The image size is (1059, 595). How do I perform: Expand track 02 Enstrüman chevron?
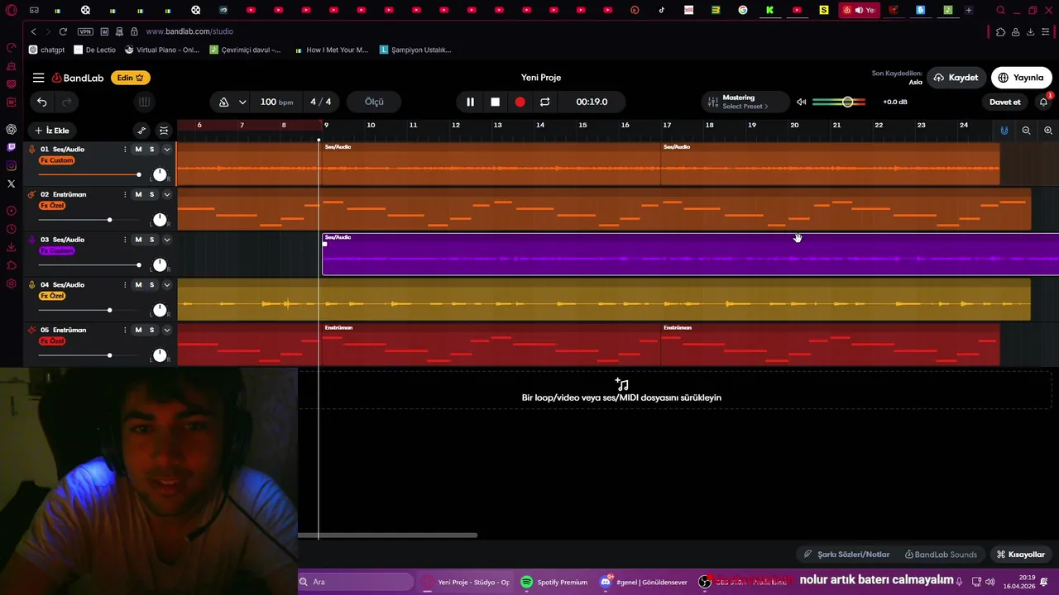coord(166,194)
